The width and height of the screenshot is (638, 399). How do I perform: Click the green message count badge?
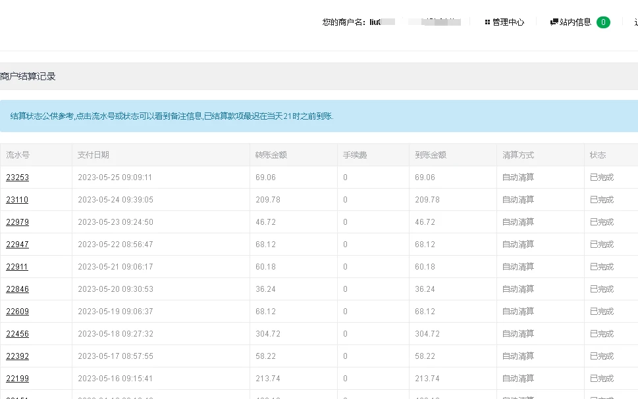point(603,22)
